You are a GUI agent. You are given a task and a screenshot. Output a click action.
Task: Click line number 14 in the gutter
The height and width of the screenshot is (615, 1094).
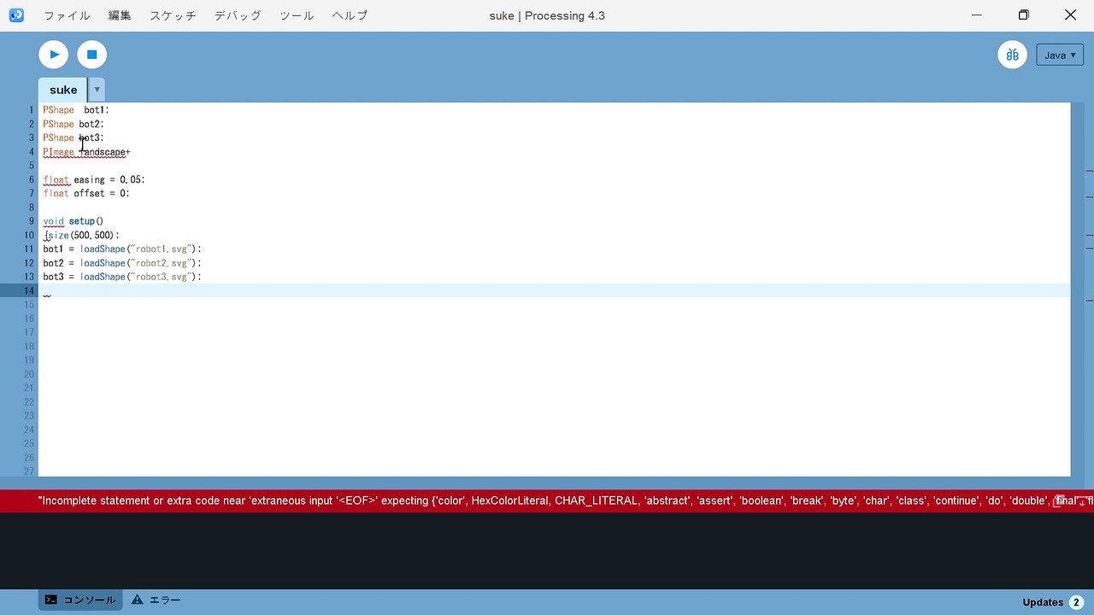pyautogui.click(x=29, y=290)
